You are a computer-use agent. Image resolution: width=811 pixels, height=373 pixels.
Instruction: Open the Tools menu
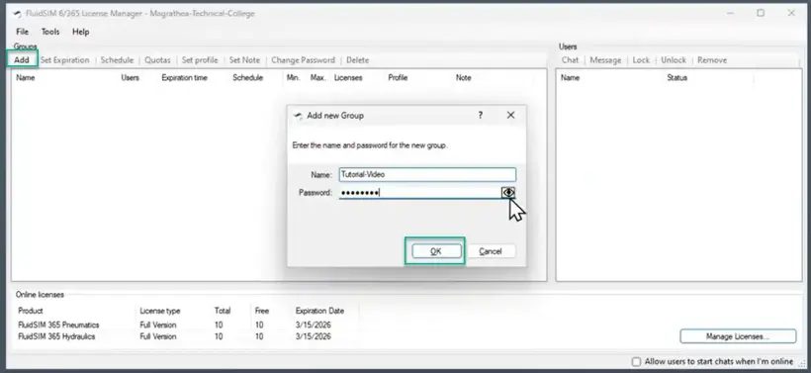pos(50,32)
